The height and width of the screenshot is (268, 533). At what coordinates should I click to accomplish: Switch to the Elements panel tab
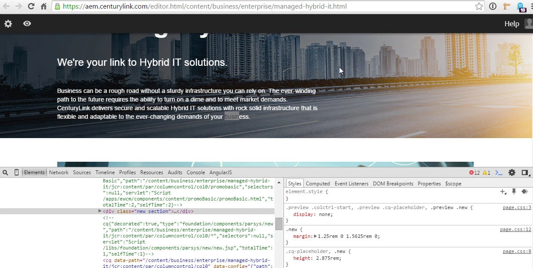coord(34,173)
